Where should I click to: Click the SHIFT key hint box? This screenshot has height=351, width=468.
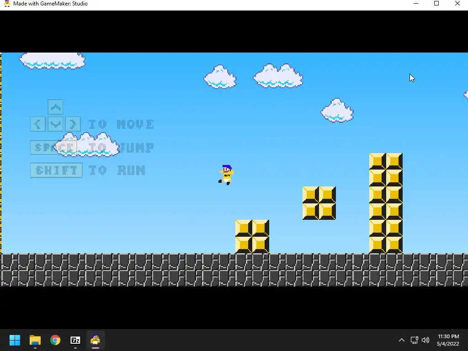tap(56, 170)
